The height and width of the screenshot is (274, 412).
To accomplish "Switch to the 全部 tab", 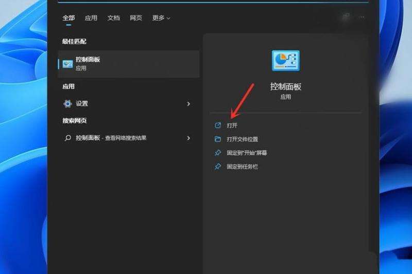I will pos(68,18).
